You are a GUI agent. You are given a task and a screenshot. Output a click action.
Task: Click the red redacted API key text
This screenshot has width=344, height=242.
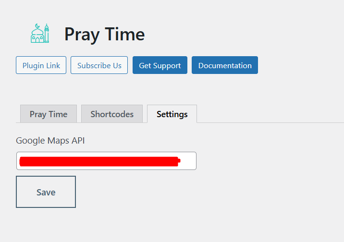coord(100,161)
